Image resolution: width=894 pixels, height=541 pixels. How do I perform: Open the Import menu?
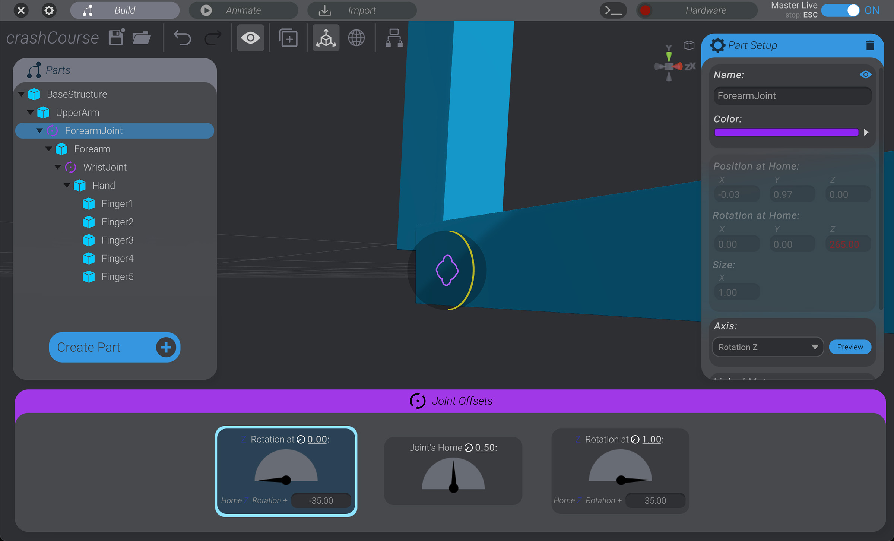click(362, 10)
